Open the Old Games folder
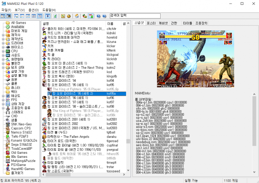 [x=19, y=153]
